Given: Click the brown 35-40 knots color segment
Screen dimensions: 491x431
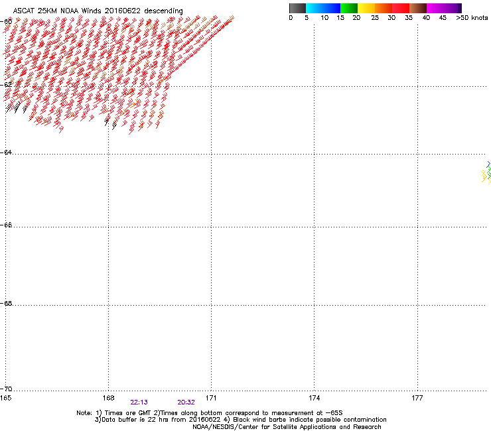Looking at the screenshot, I should 418,8.
